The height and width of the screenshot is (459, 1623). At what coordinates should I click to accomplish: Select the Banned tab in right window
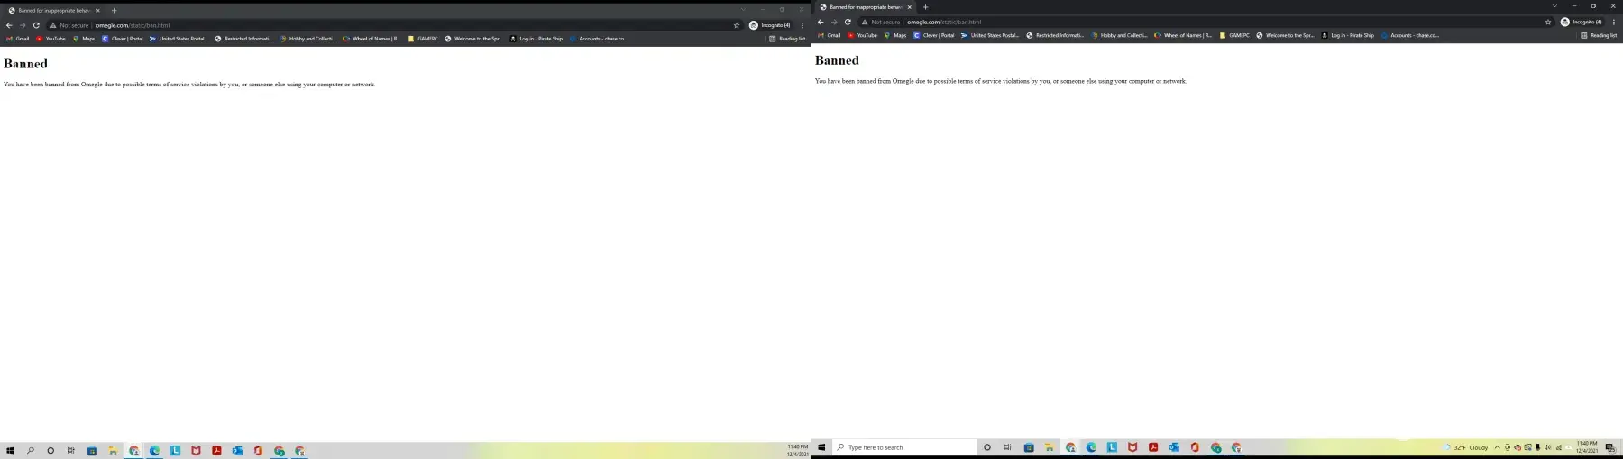coord(866,6)
